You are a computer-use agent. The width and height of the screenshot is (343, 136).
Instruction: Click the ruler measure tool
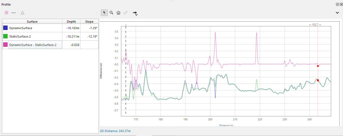(x=126, y=13)
